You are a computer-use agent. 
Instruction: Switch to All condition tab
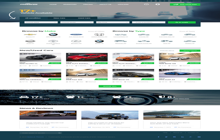(x=33, y=18)
